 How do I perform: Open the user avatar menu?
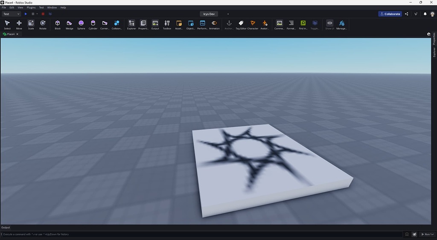point(432,14)
